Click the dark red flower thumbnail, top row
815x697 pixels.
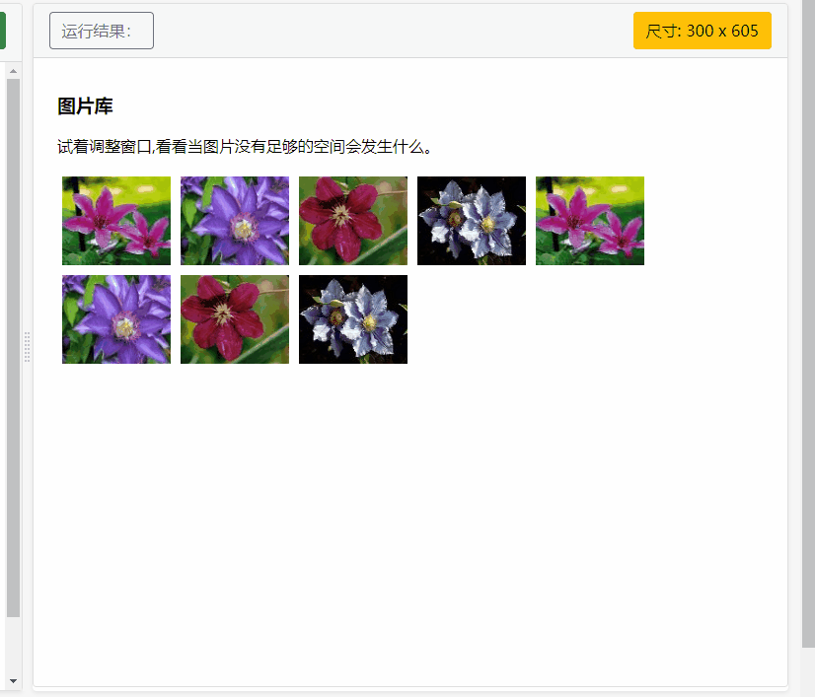[352, 220]
